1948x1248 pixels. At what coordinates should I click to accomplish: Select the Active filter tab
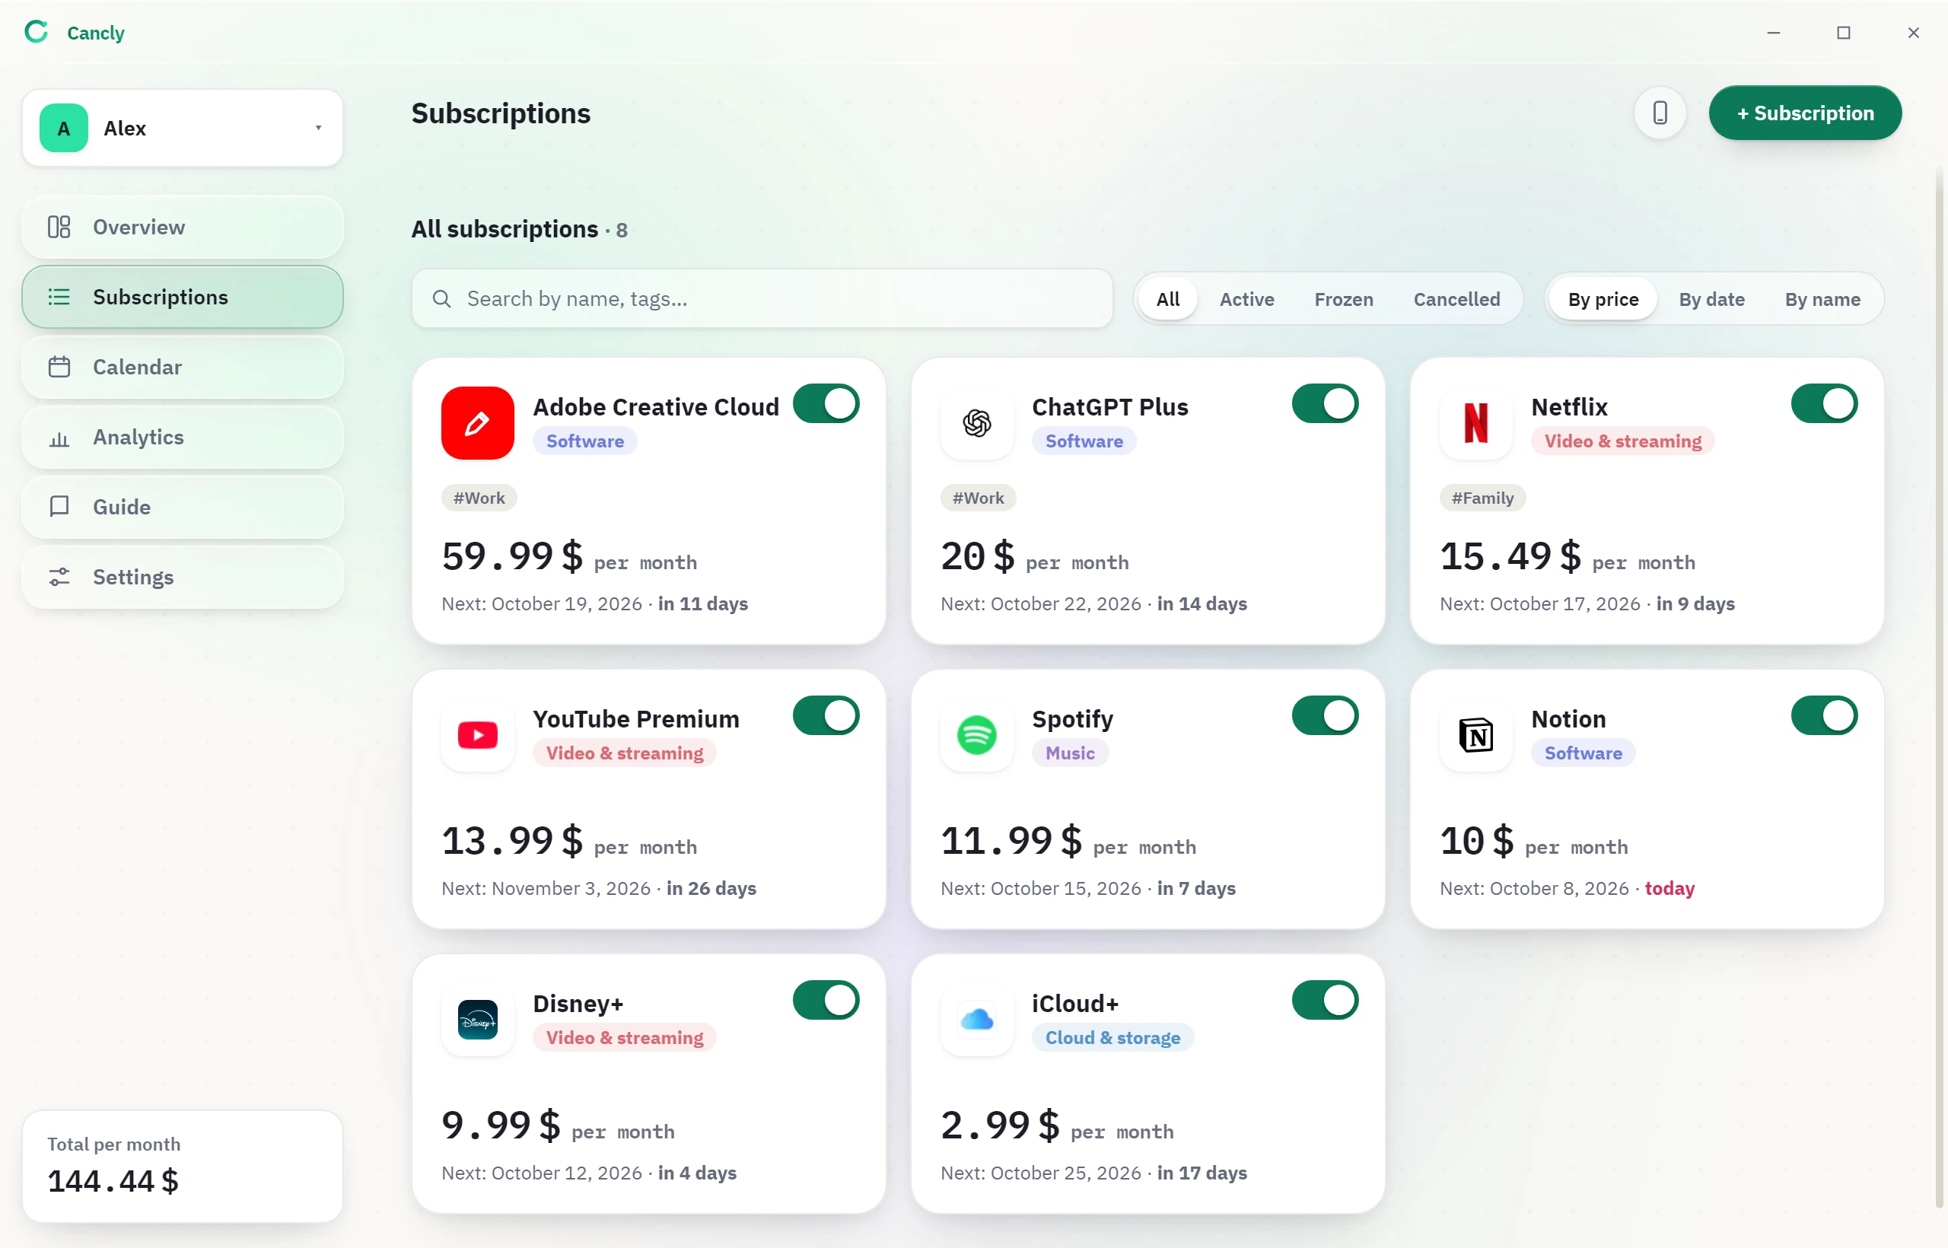[x=1246, y=299]
